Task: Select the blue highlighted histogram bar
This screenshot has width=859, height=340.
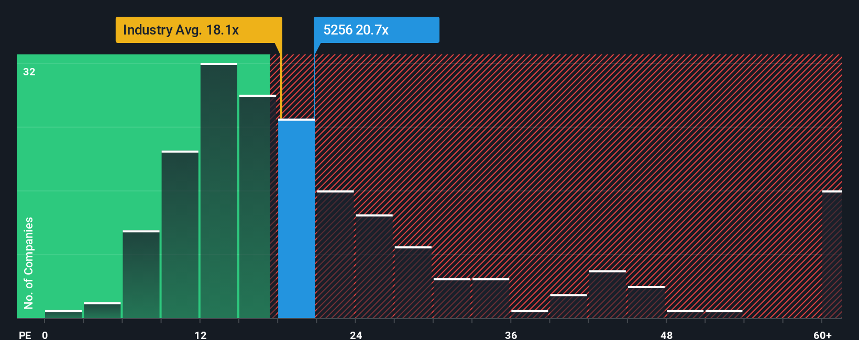Action: click(x=296, y=219)
